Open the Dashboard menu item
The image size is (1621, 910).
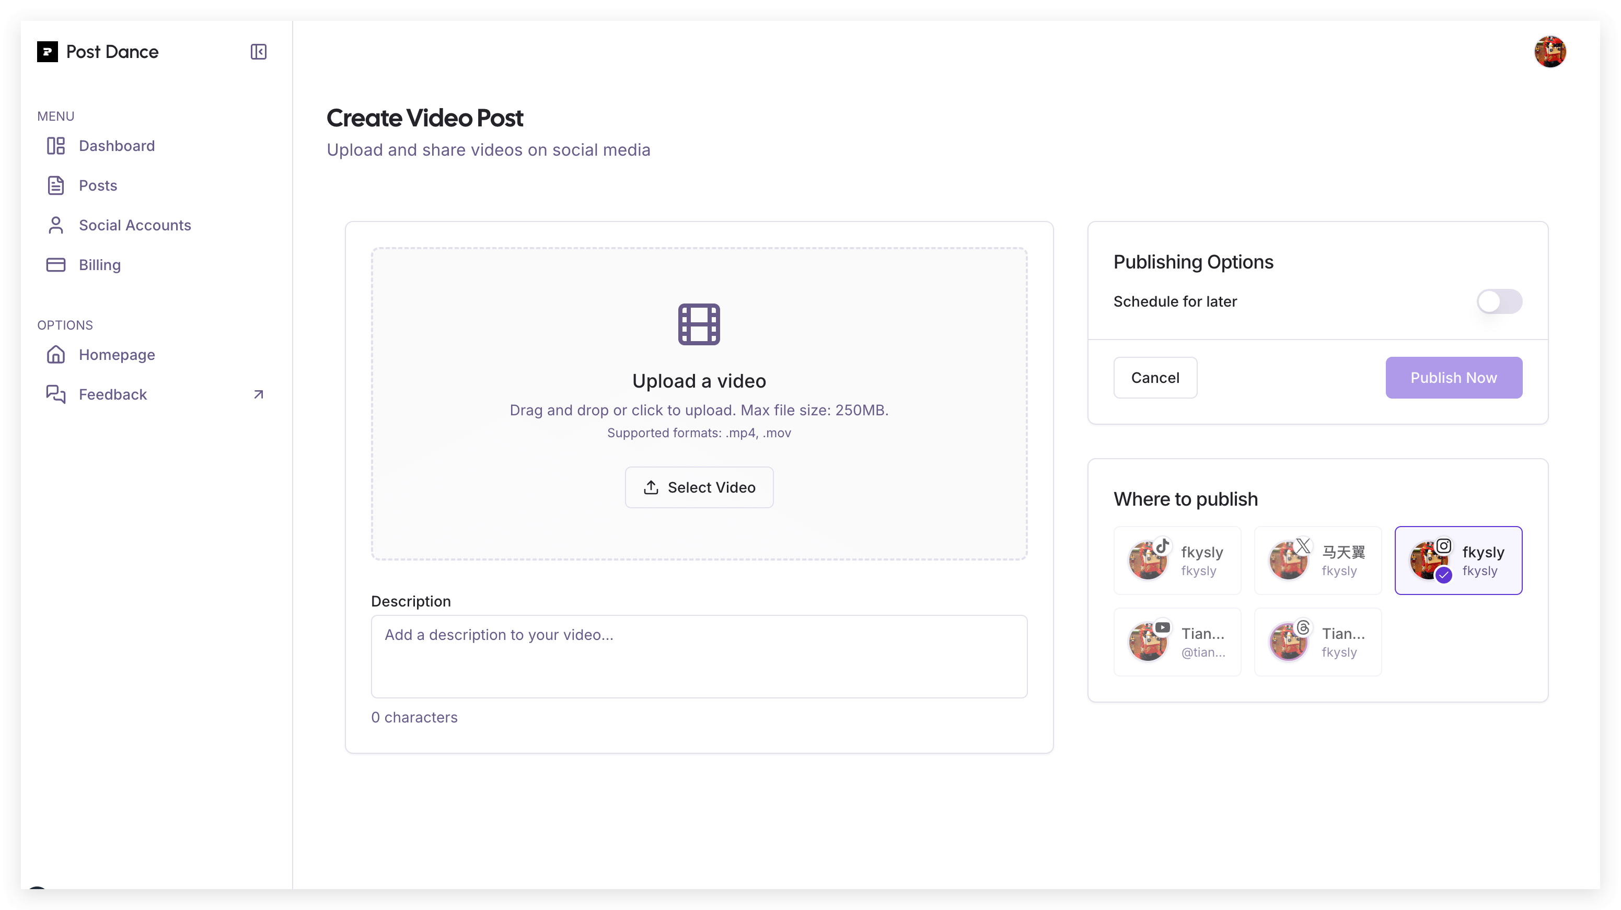pyautogui.click(x=117, y=146)
